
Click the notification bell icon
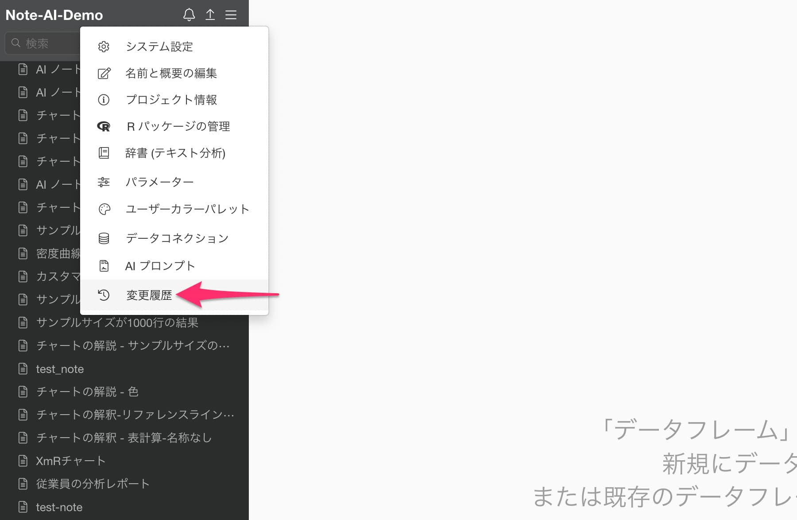click(x=189, y=15)
